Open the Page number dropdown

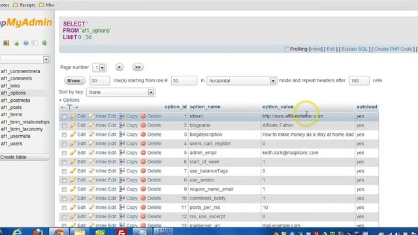(x=99, y=68)
